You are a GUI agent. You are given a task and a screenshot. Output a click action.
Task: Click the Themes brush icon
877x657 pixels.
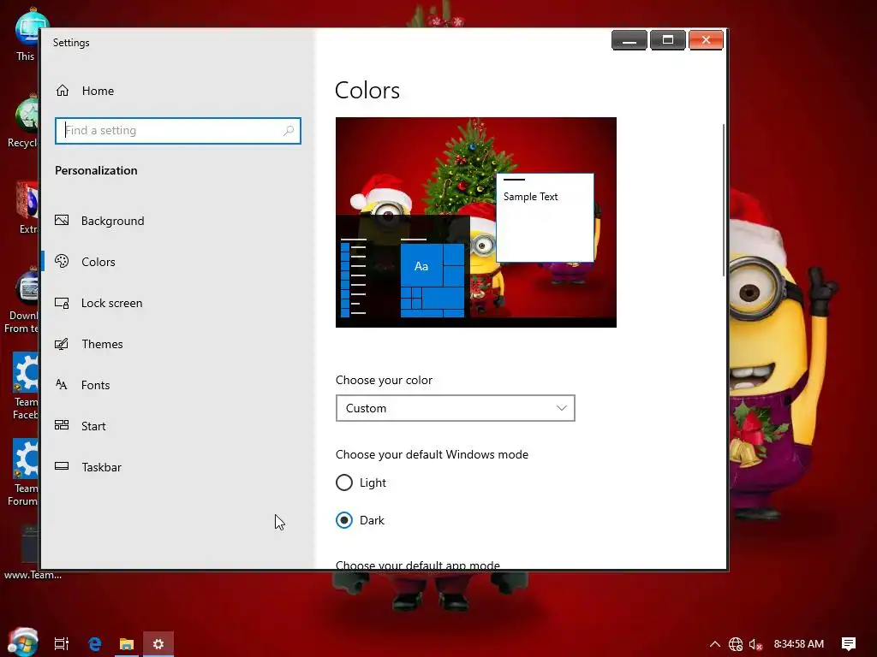tap(62, 344)
